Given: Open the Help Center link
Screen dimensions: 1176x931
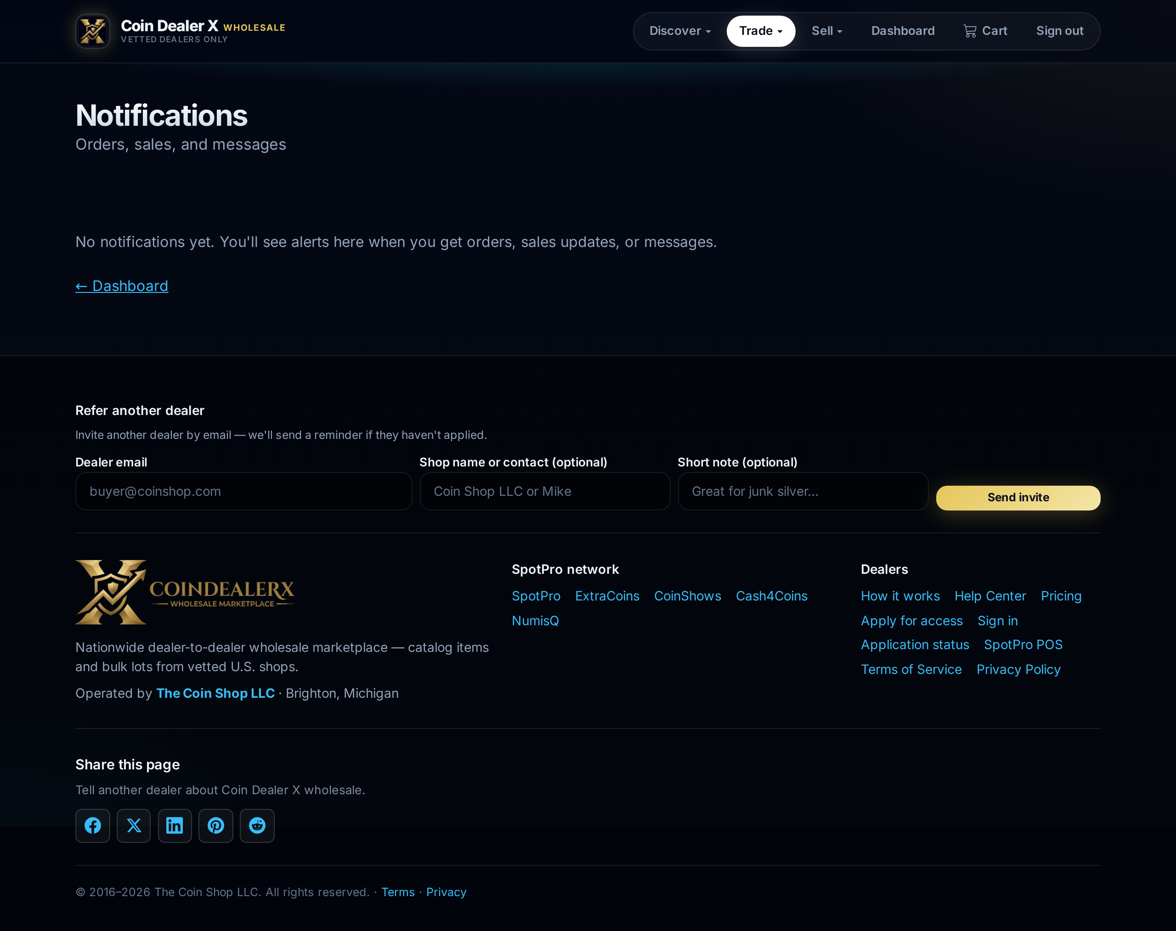Looking at the screenshot, I should click(x=990, y=596).
